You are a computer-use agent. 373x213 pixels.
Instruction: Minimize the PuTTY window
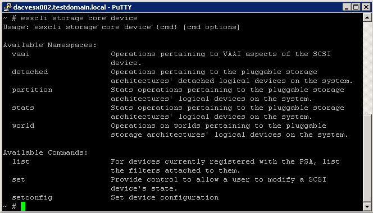click(347, 7)
